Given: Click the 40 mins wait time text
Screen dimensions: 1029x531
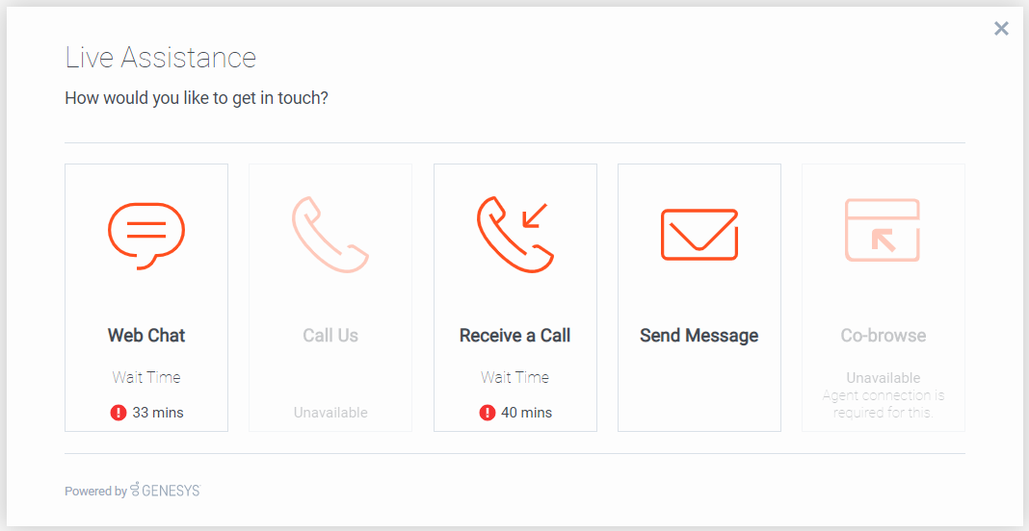Looking at the screenshot, I should (x=527, y=413).
